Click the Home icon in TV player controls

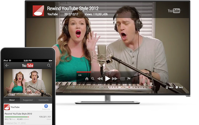pyautogui.click(x=87, y=79)
